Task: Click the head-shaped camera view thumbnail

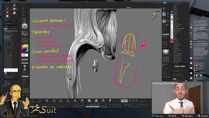Action: click(x=154, y=16)
